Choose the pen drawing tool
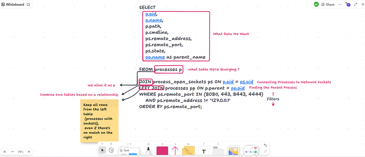 coord(148,151)
